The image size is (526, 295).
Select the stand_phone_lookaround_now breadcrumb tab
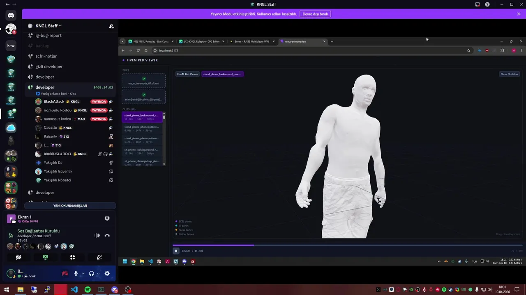click(x=222, y=74)
